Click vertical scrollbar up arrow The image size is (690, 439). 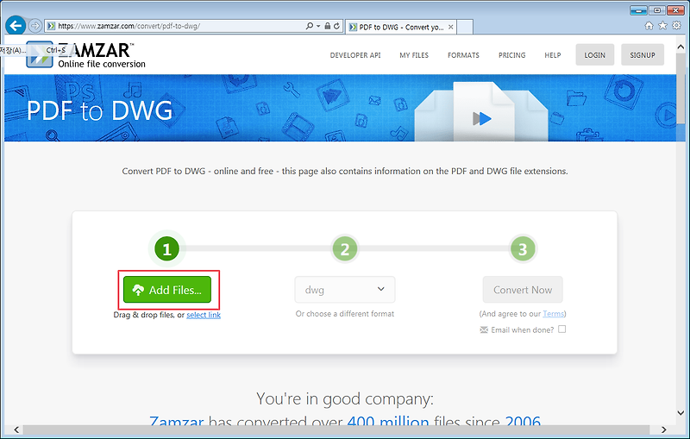[x=681, y=47]
